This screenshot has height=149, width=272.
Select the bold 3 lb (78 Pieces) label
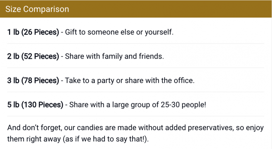pyautogui.click(x=33, y=80)
